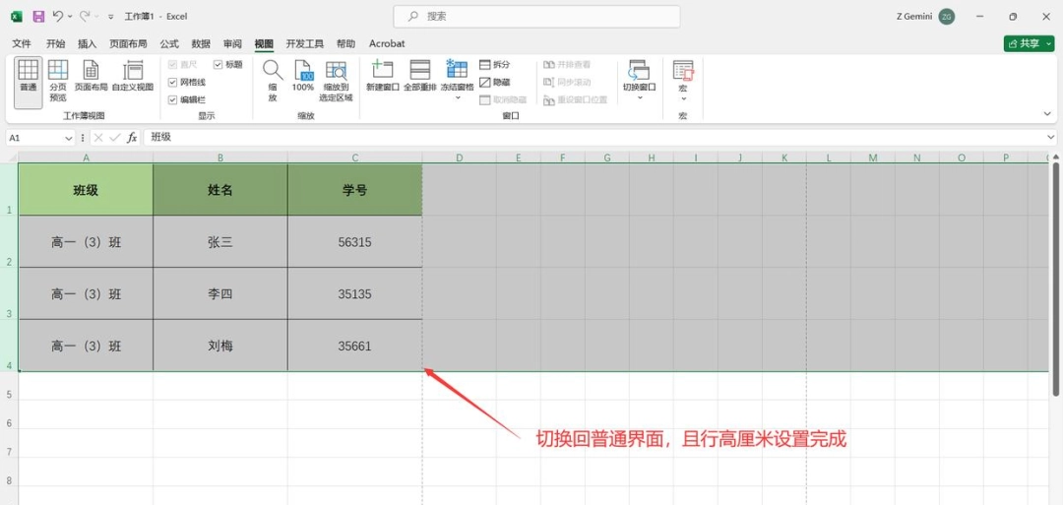
Task: Click the 缩放 zoom magnifier icon
Action: 273,69
